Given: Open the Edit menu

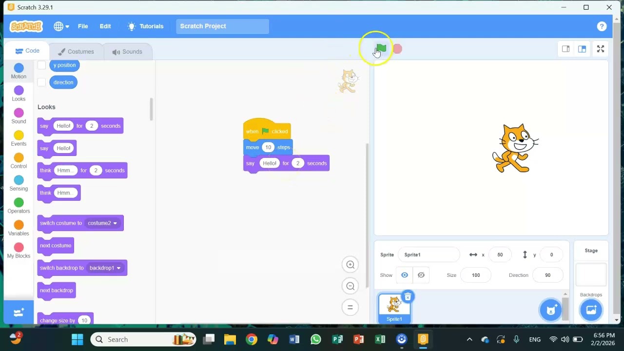Looking at the screenshot, I should click(x=105, y=26).
